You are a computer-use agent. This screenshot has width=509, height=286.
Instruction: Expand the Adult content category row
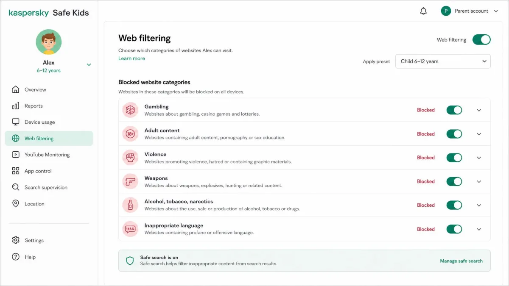click(479, 134)
